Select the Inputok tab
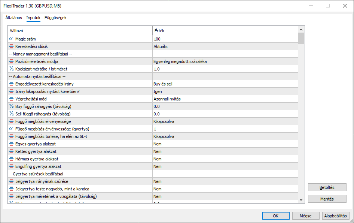This screenshot has width=354, height=223. pos(33,18)
